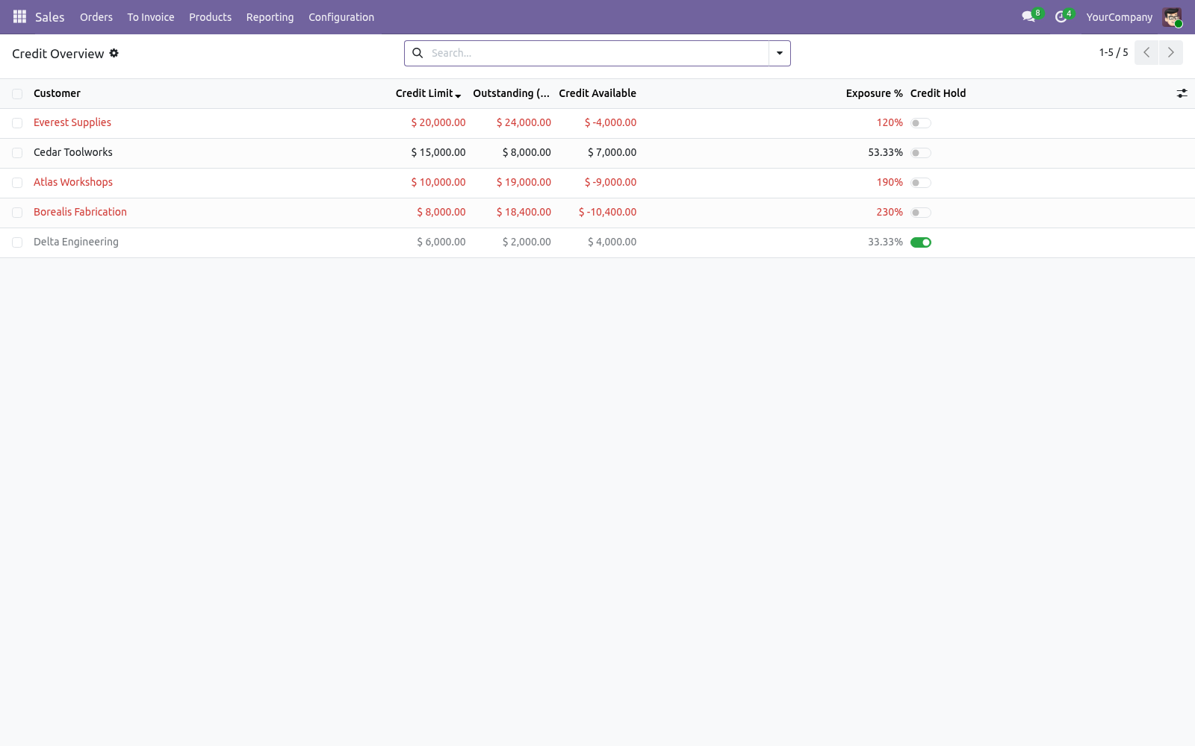Sort by Outstanding column header
1195x746 pixels.
(x=511, y=93)
